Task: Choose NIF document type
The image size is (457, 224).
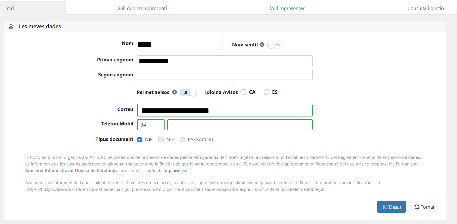Action: (140, 140)
